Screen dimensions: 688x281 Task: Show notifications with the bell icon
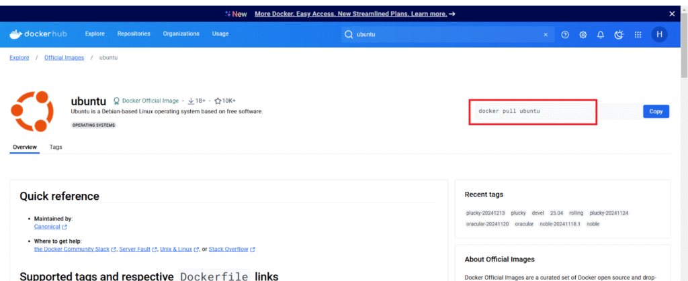601,34
